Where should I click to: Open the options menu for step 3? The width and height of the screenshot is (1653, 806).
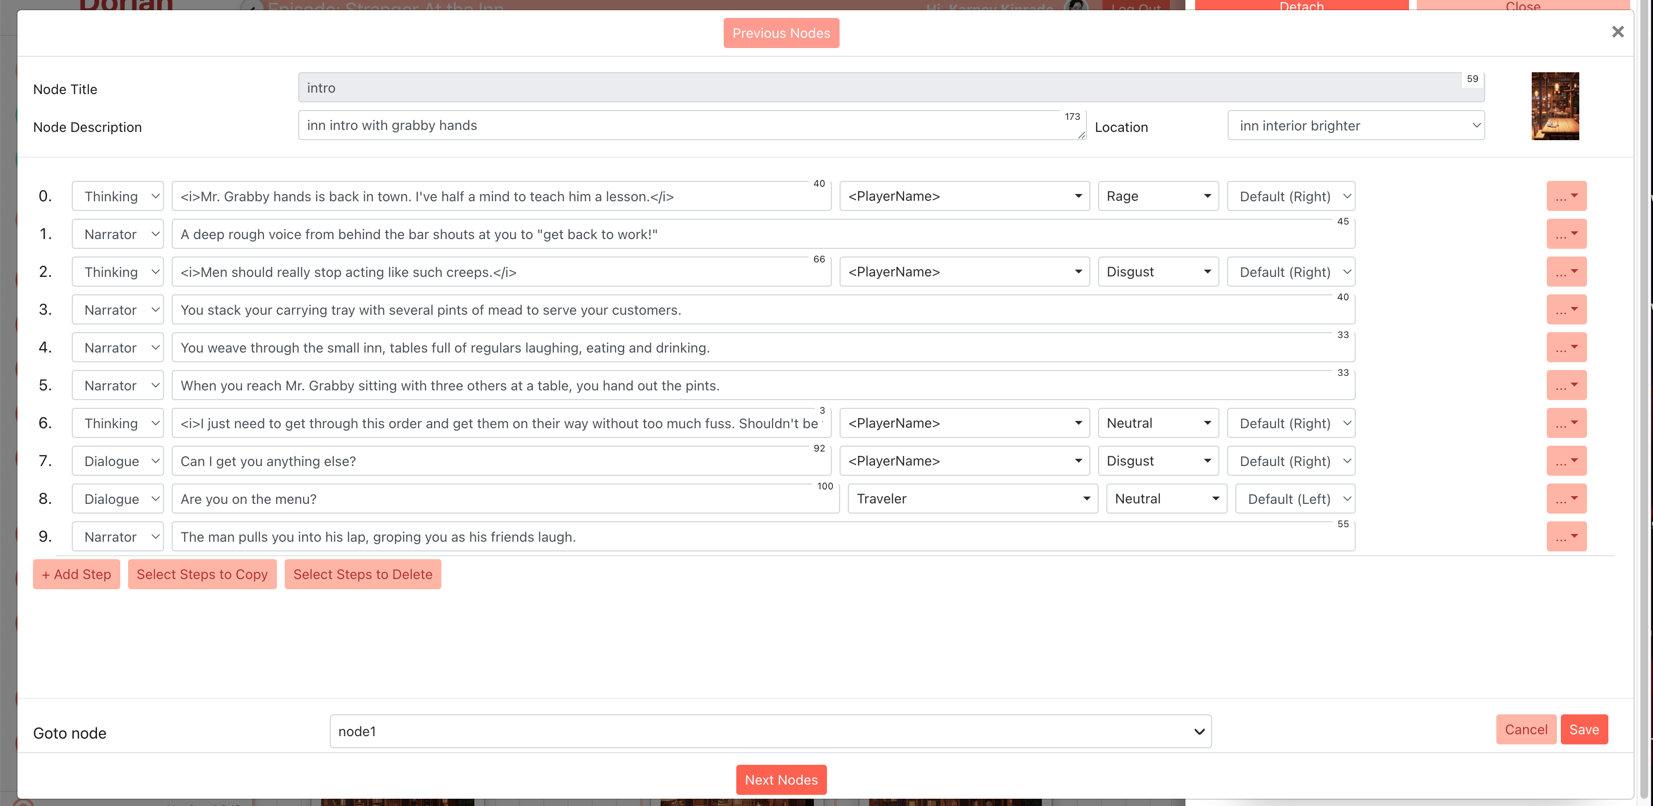(1566, 310)
